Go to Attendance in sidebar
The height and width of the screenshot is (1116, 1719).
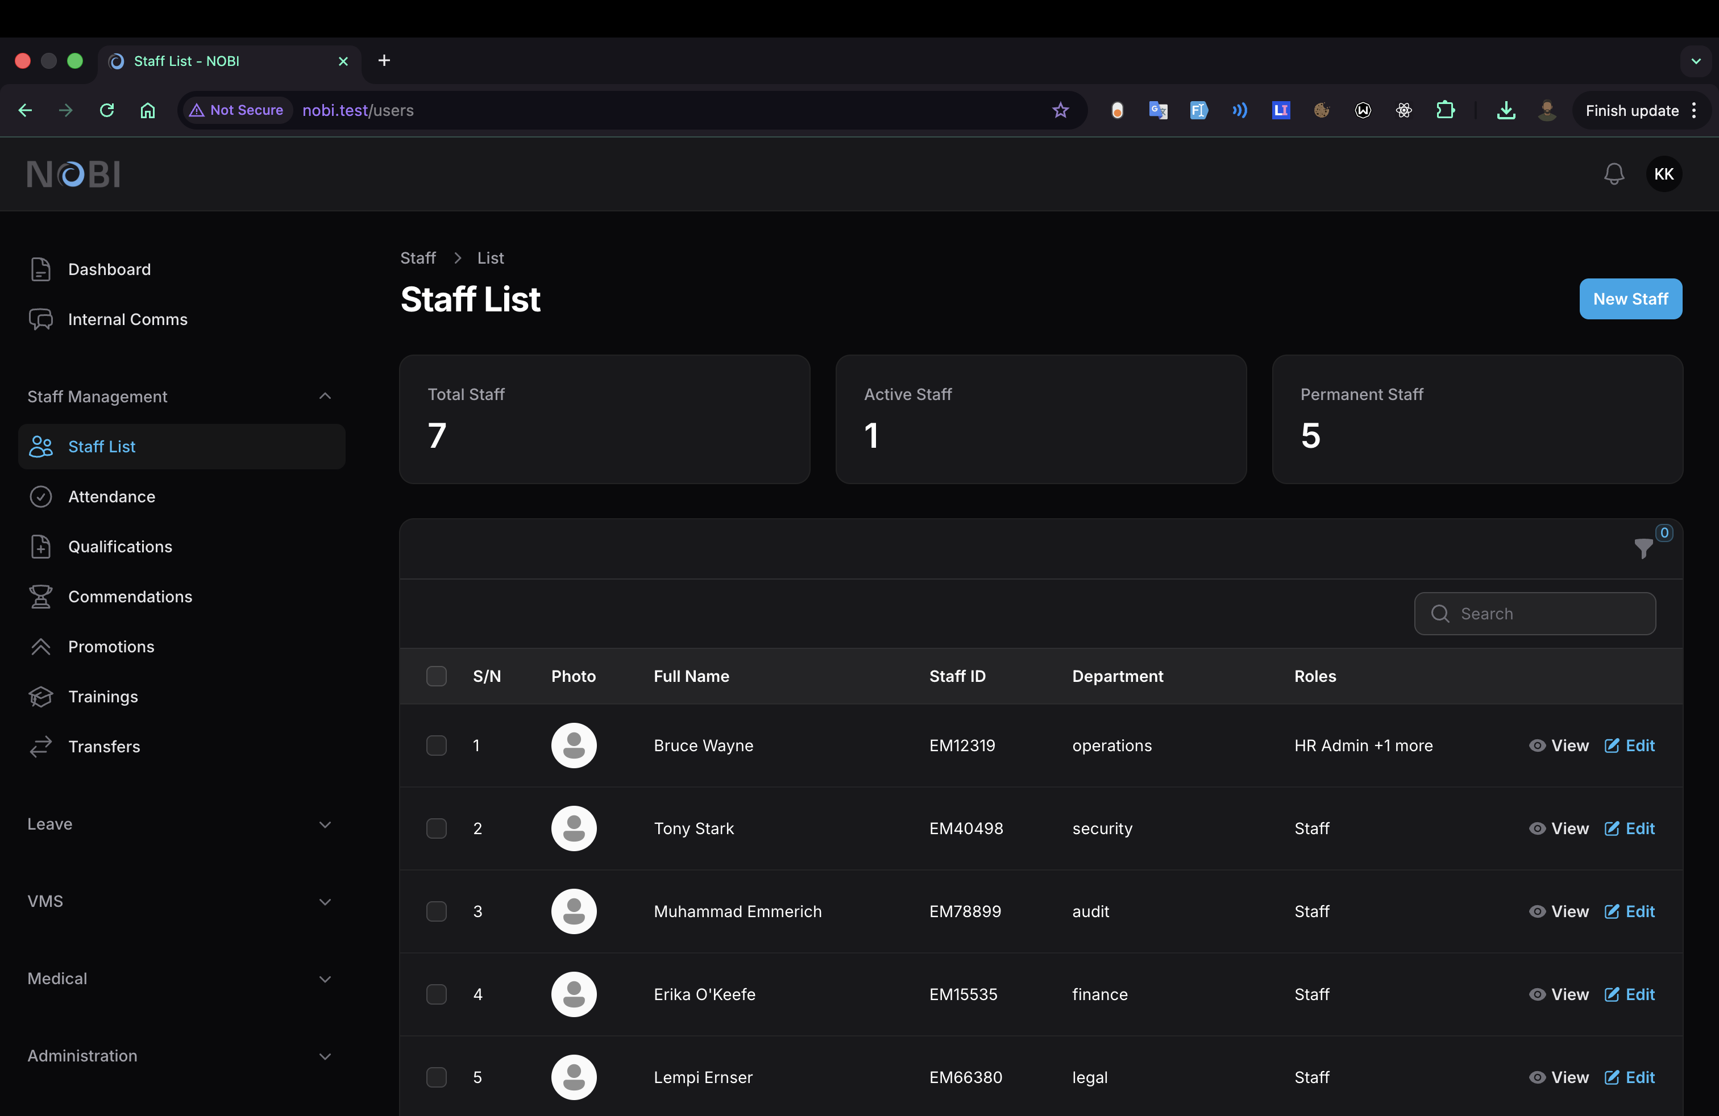tap(111, 497)
